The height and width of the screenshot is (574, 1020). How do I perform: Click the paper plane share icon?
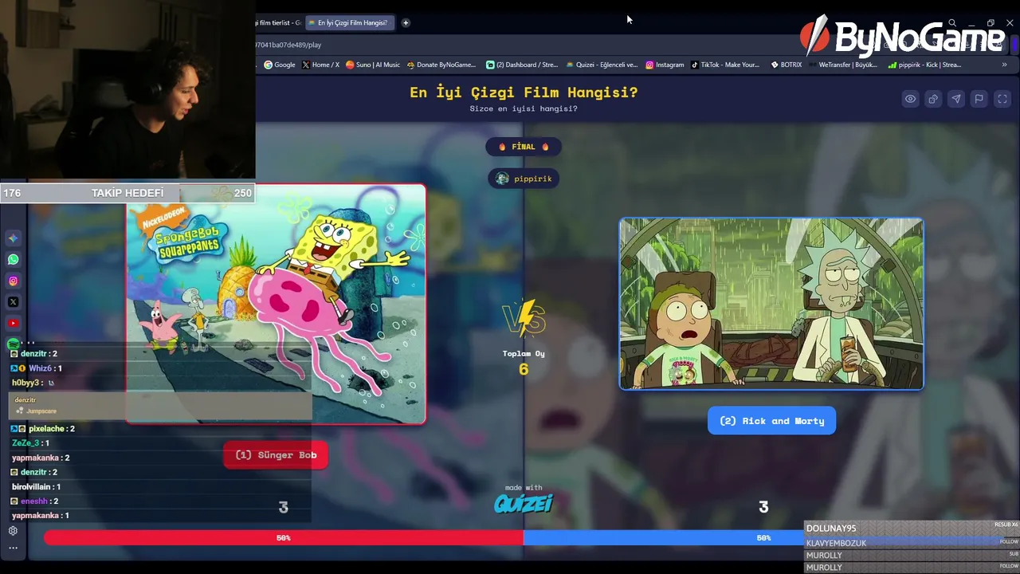[x=956, y=99]
